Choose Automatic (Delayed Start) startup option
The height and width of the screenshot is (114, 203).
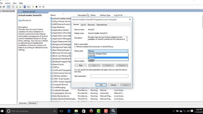click(108, 54)
